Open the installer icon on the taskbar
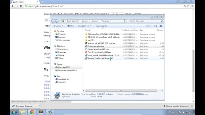This screenshot has height=115, width=205. coord(50,112)
